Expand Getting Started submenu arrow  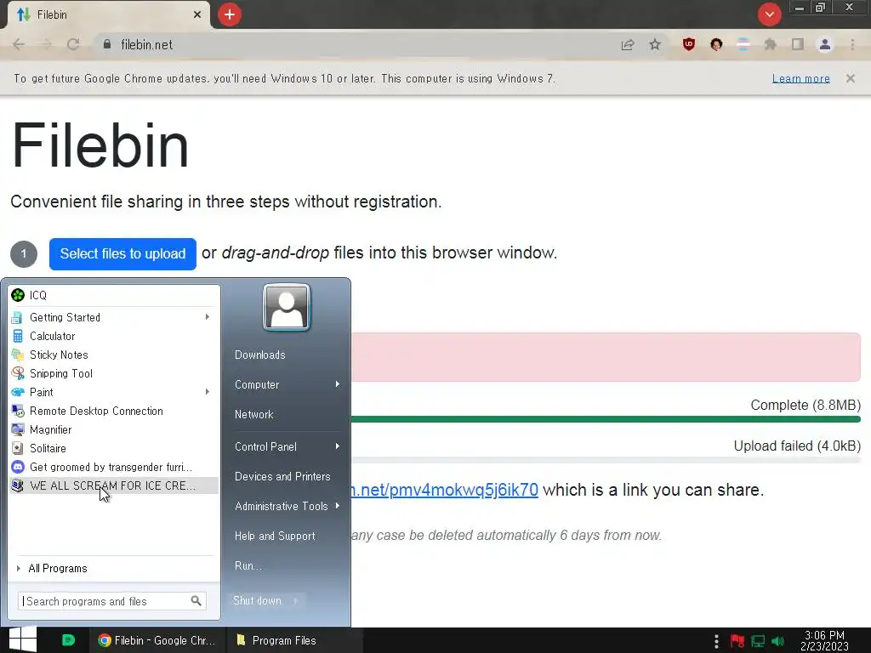click(x=208, y=317)
